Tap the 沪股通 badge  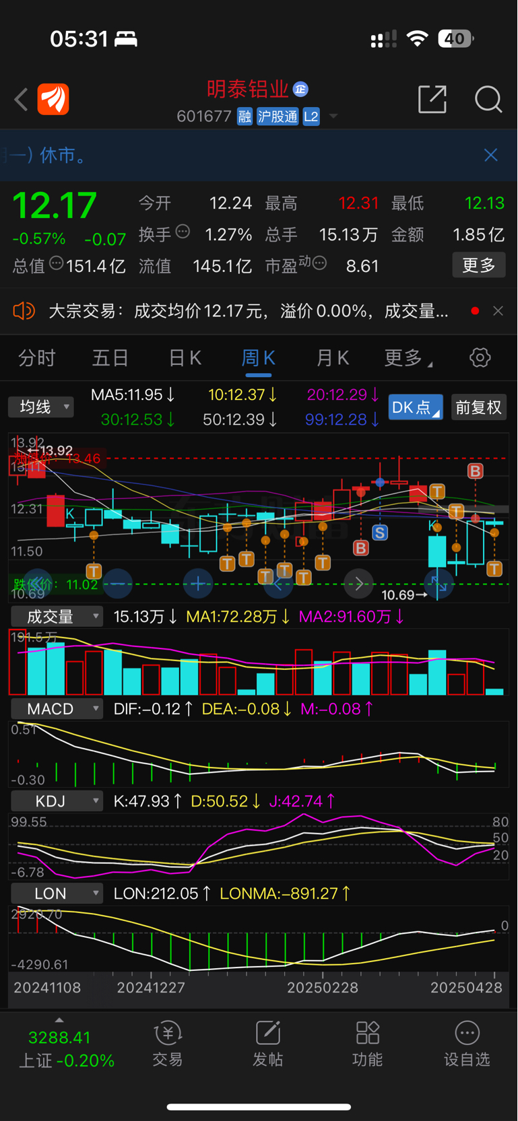pos(278,116)
